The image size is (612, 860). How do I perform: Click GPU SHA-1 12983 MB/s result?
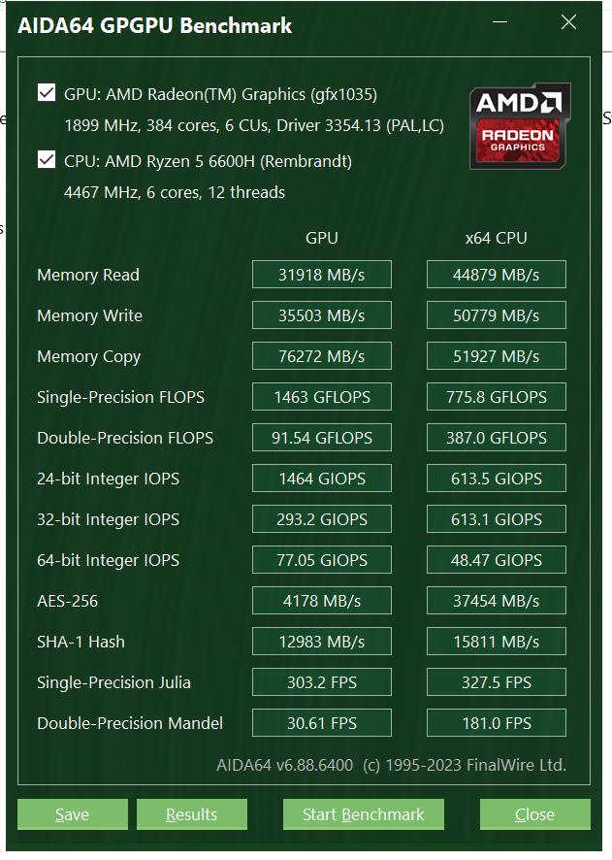[x=322, y=642]
